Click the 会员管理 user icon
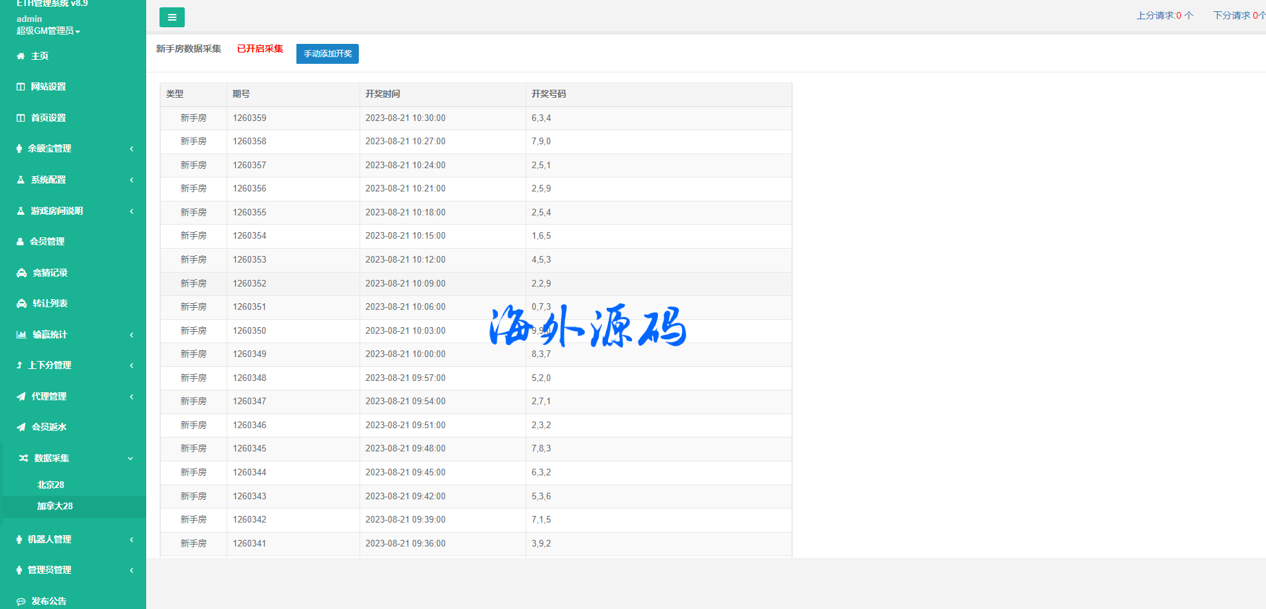 click(20, 242)
